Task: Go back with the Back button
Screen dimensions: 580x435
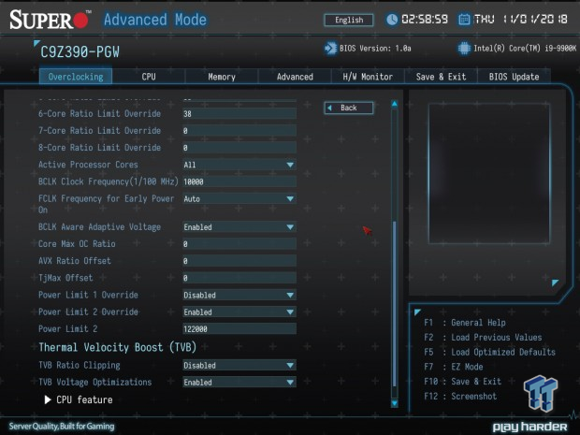Action: pos(349,108)
